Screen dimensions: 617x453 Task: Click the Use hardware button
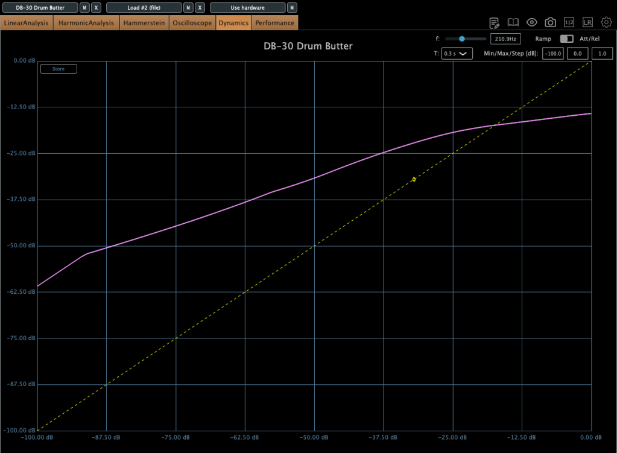pyautogui.click(x=247, y=8)
